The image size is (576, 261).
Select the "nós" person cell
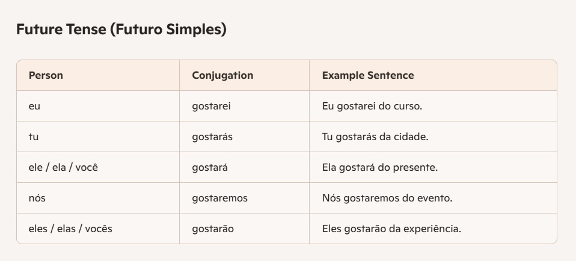(37, 198)
